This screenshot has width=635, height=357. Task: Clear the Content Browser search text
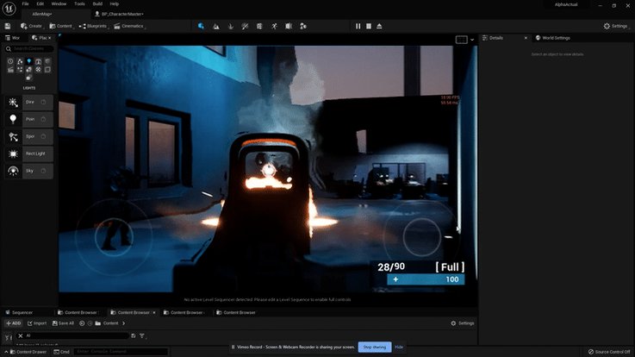(21, 335)
